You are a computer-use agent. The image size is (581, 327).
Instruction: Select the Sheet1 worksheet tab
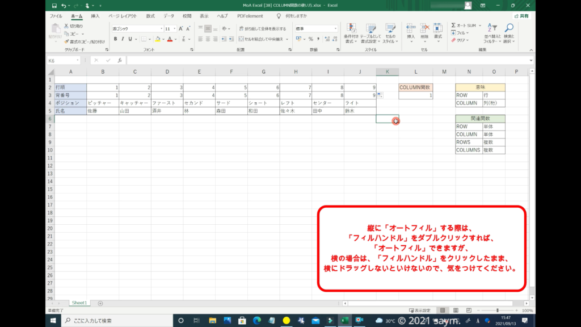(x=78, y=303)
